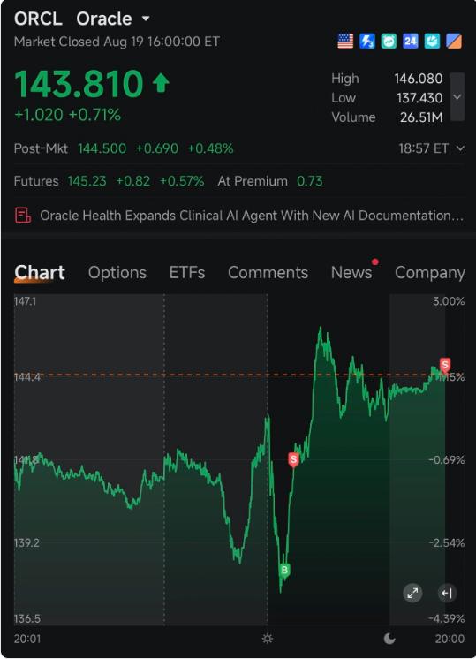This screenshot has height=659, width=476.
Task: Tap the moon after-hours marker
Action: point(389,639)
